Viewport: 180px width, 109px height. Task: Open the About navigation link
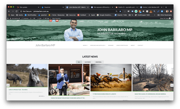pyautogui.click(x=133, y=46)
